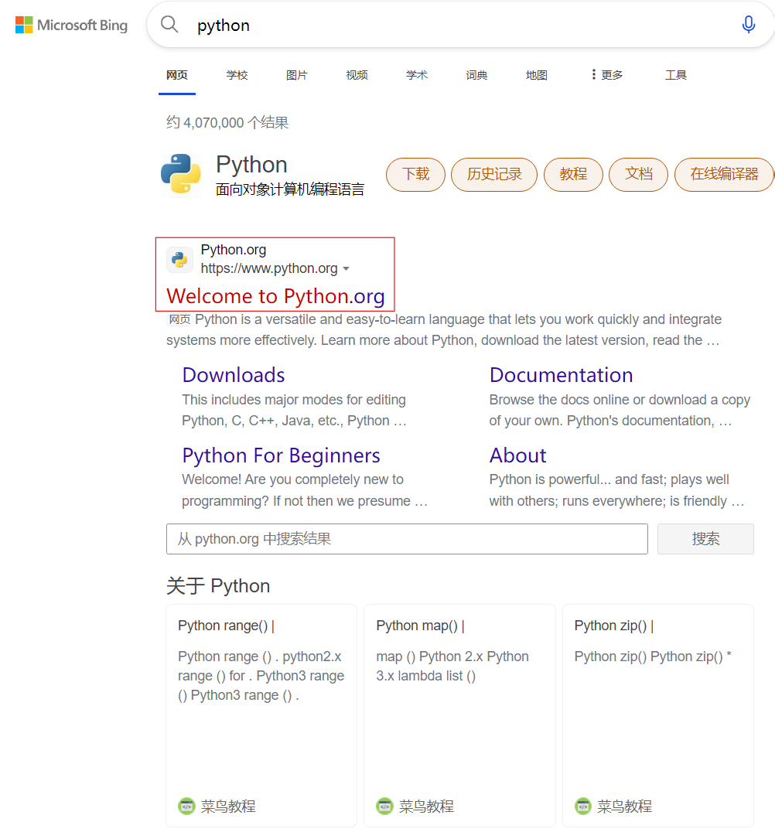
Task: Open the 工具 options
Action: (675, 75)
